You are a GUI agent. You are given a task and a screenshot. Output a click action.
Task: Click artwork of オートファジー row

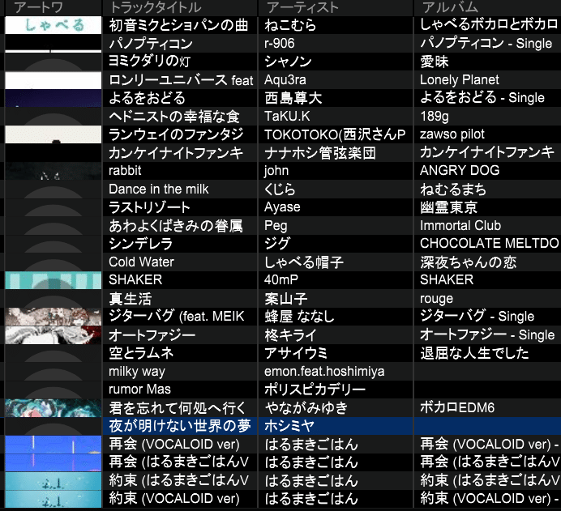click(x=54, y=334)
